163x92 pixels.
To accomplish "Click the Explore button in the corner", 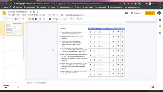I will [153, 87].
